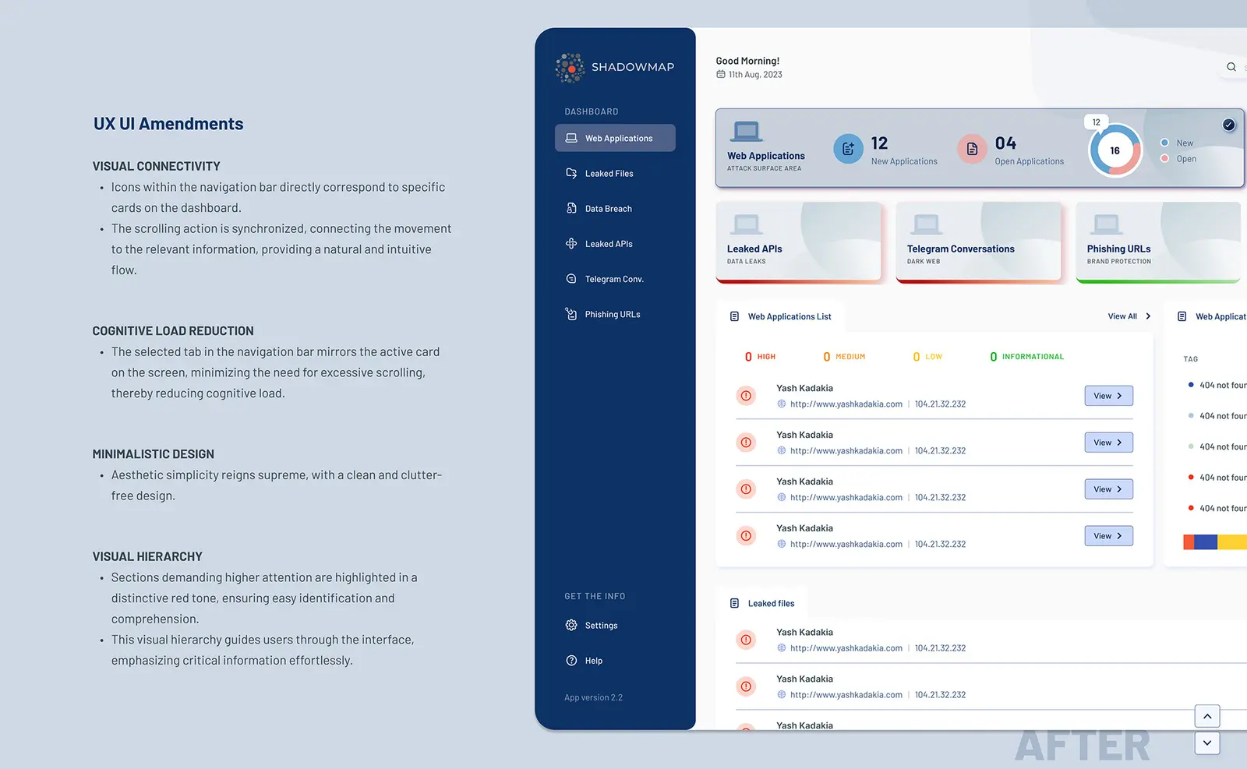Viewport: 1247px width, 769px height.
Task: Click the New Applications blue icon
Action: [848, 149]
